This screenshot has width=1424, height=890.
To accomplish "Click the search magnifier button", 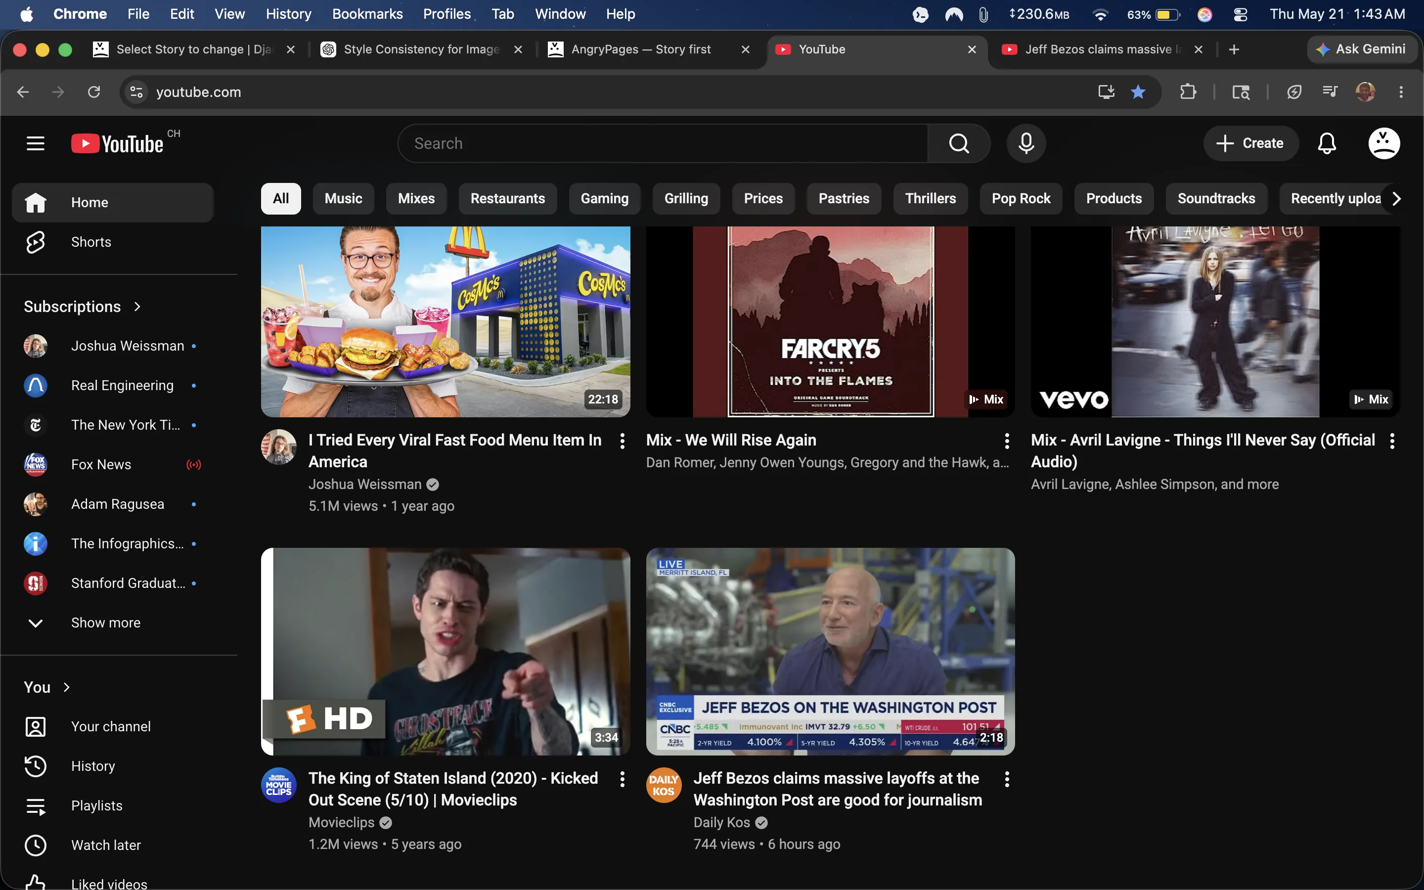I will tap(959, 143).
